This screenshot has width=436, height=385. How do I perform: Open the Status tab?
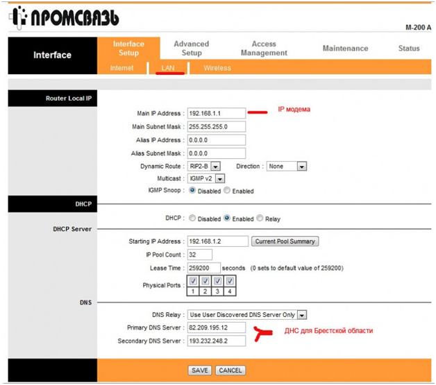click(x=409, y=49)
